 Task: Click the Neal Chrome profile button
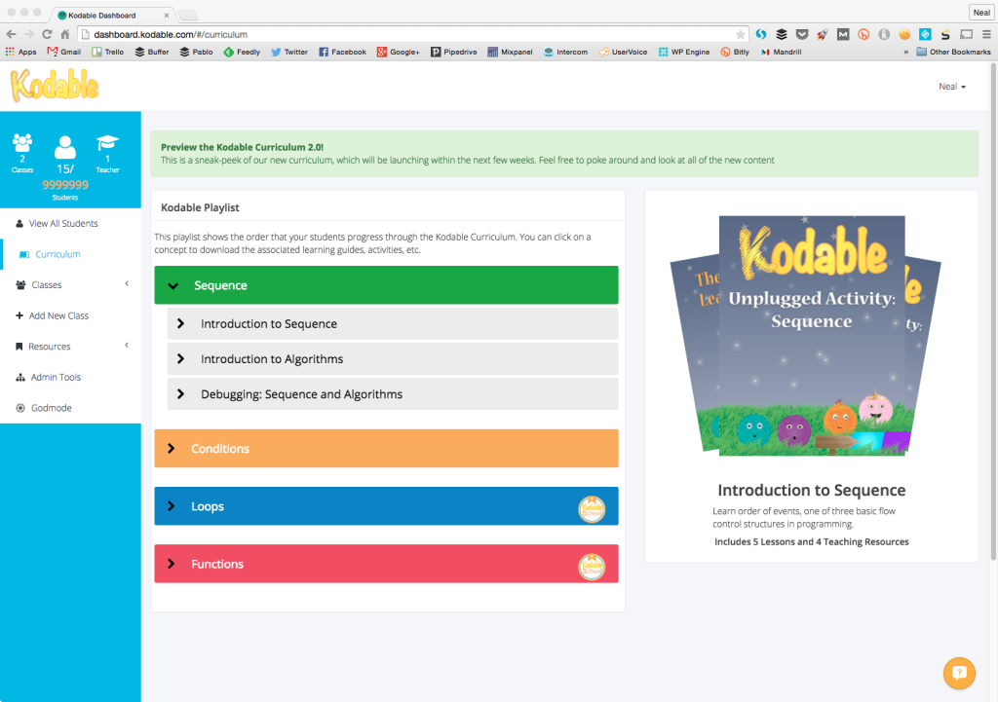[x=981, y=12]
